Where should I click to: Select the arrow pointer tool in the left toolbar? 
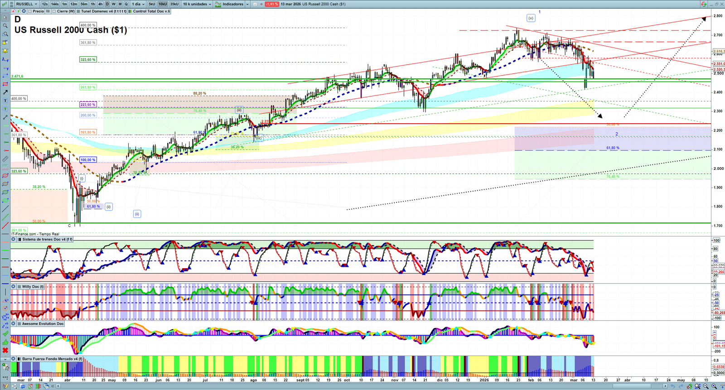[x=5, y=17]
